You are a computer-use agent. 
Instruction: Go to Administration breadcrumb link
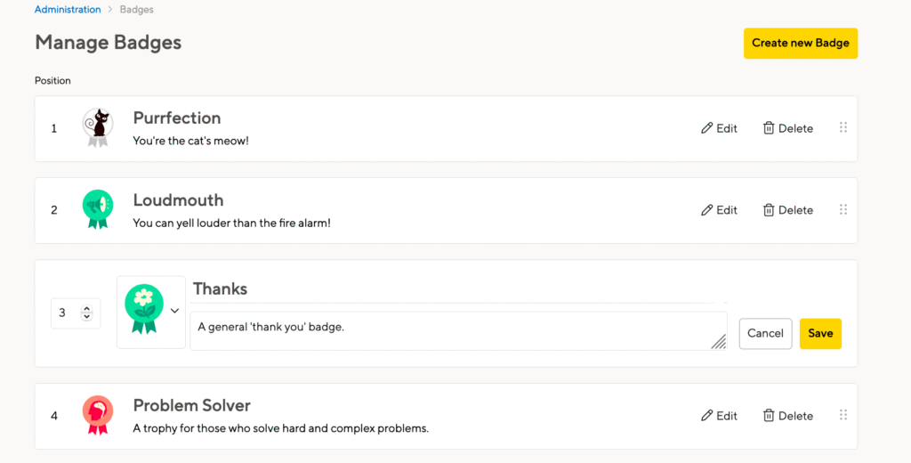pos(68,9)
